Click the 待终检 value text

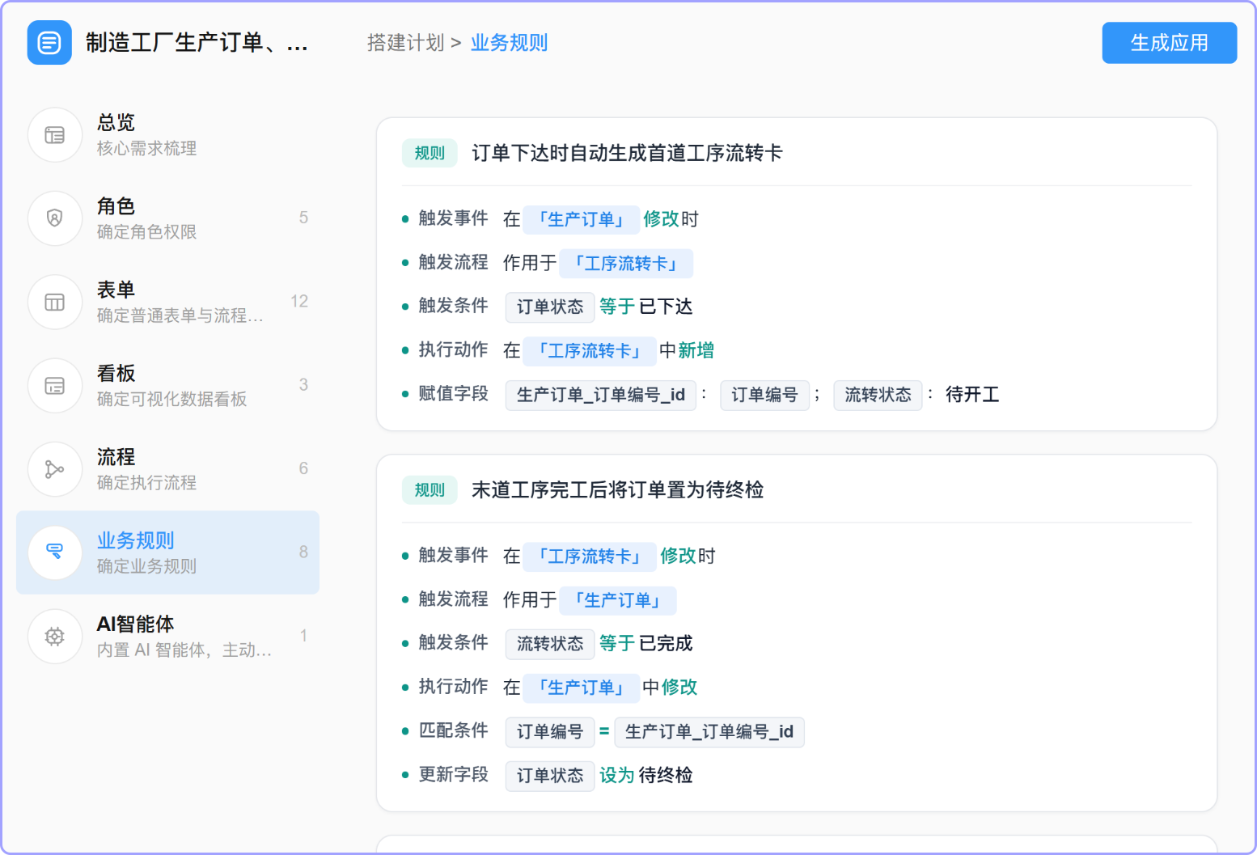coord(666,776)
